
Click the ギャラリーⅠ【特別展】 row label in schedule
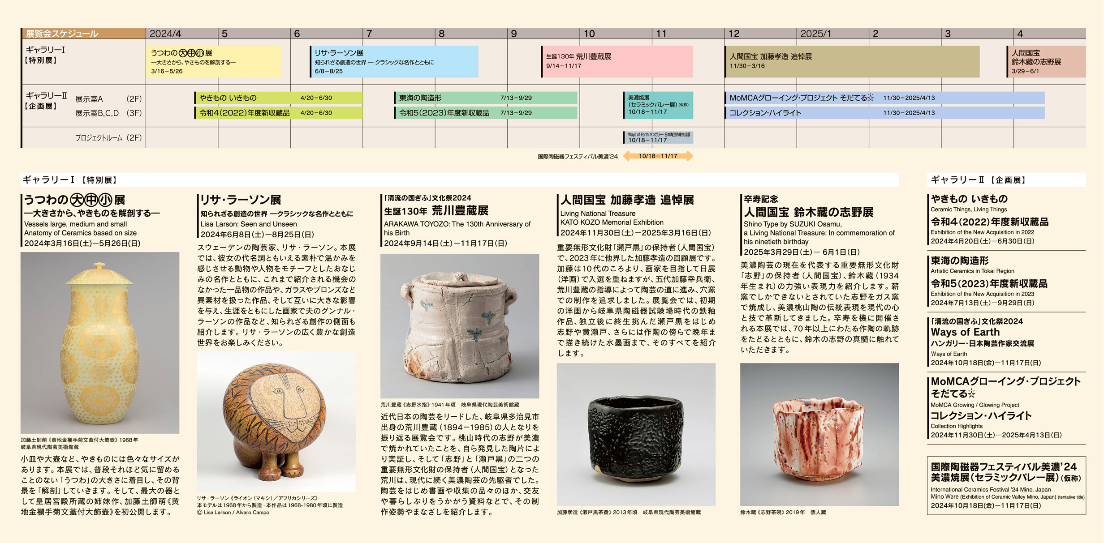click(45, 55)
